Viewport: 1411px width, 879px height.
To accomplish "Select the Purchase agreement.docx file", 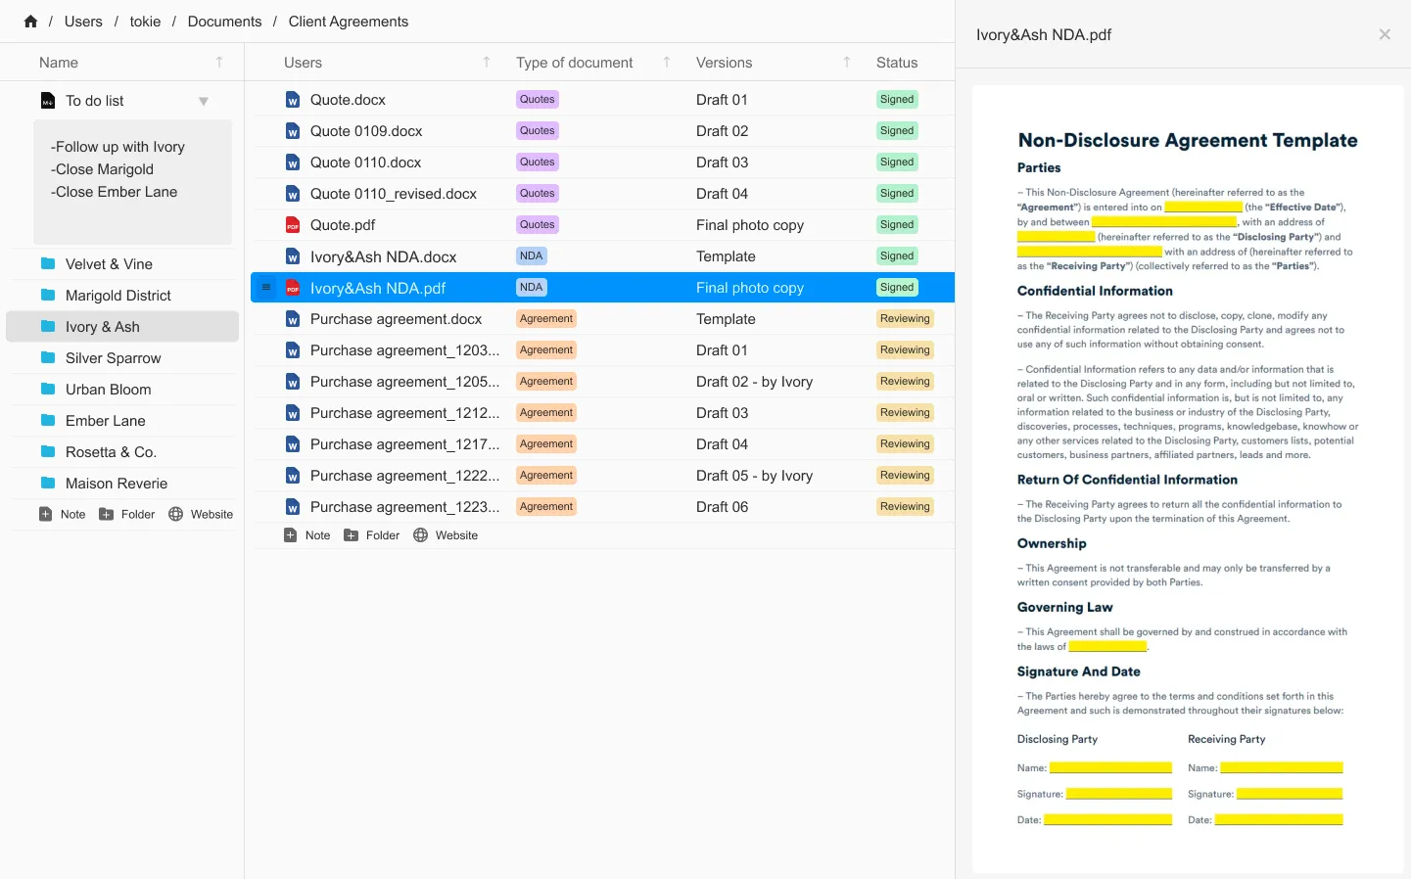I will (396, 319).
